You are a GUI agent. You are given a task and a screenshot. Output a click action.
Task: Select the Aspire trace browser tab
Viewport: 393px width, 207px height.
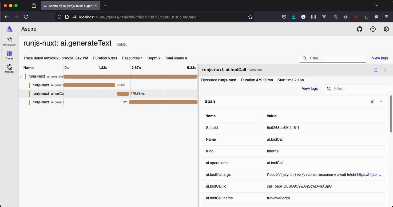click(68, 6)
